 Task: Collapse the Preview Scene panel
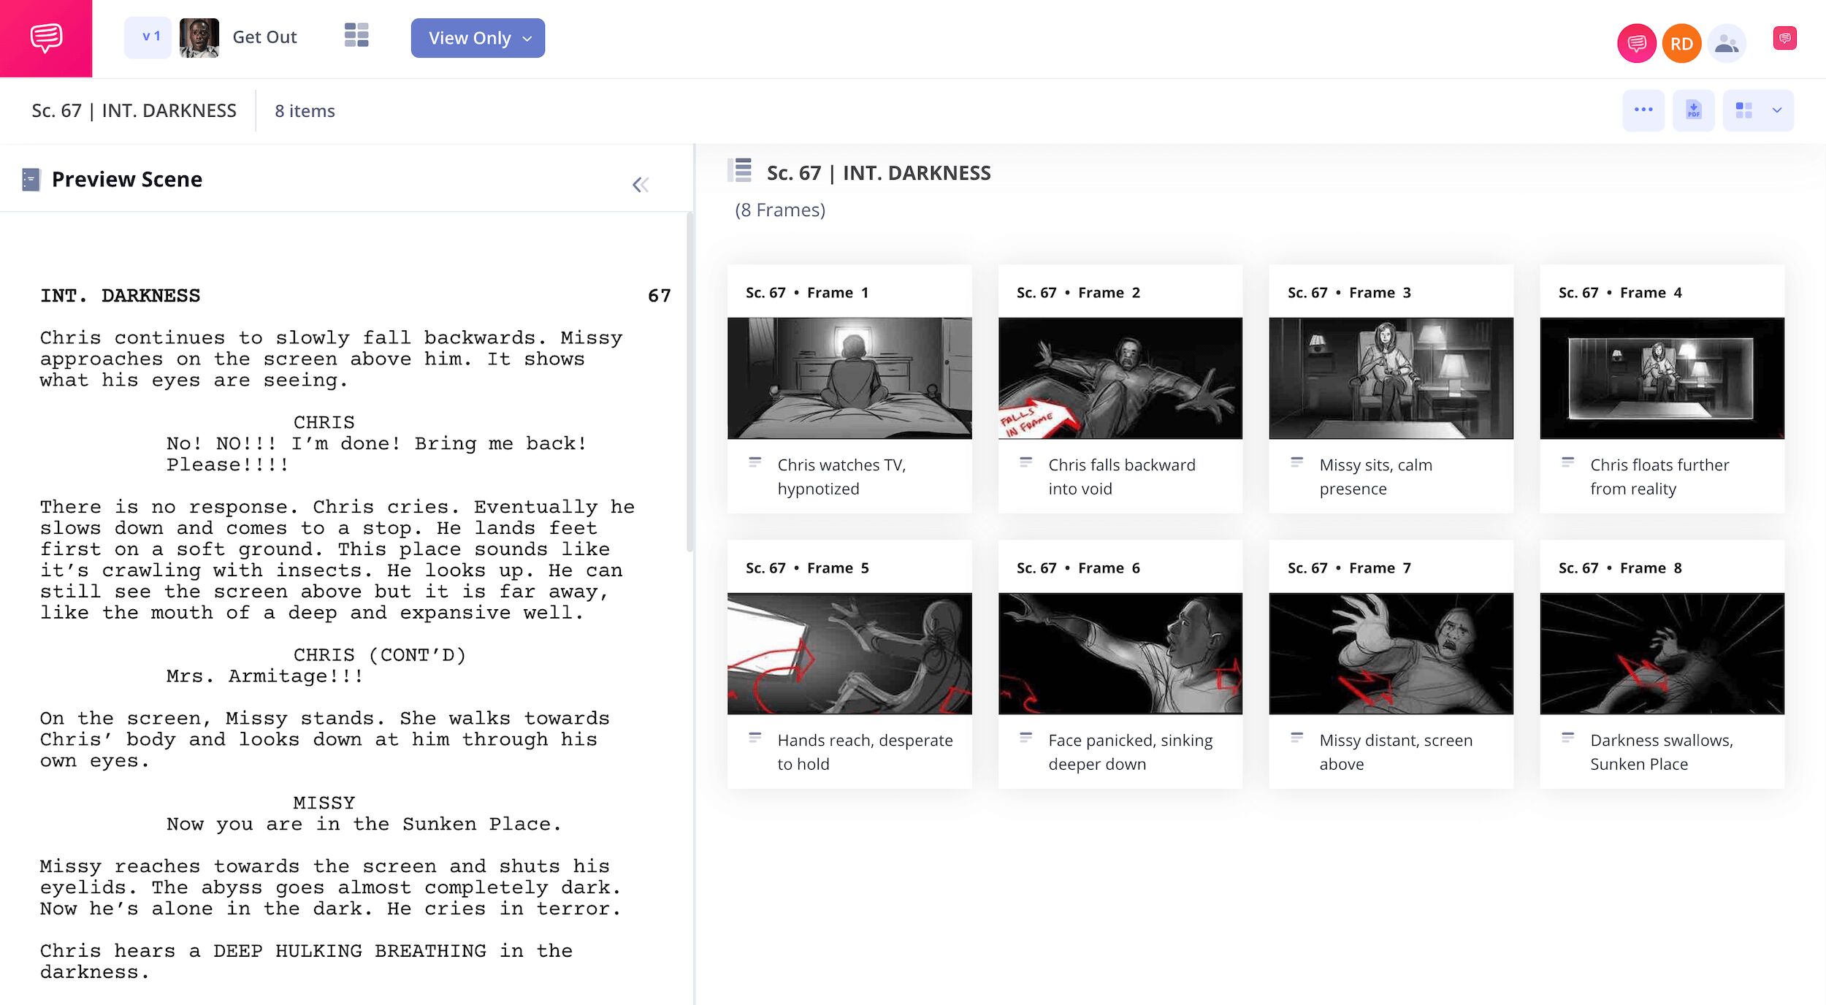point(640,185)
